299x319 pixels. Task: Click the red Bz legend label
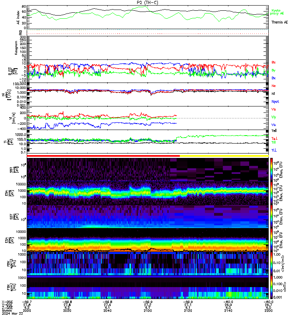(x=273, y=62)
